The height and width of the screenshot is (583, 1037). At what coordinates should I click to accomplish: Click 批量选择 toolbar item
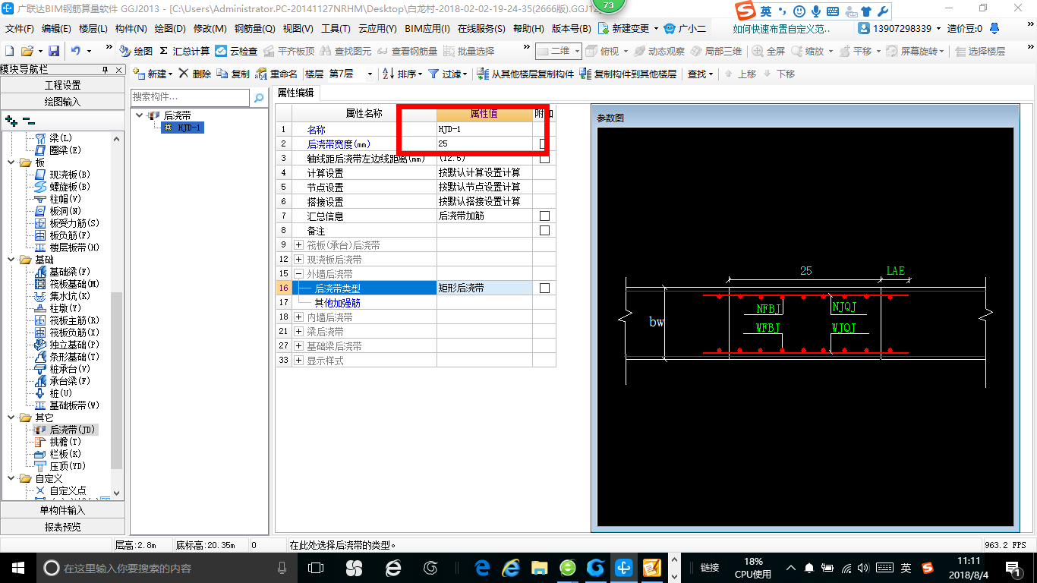pos(468,51)
